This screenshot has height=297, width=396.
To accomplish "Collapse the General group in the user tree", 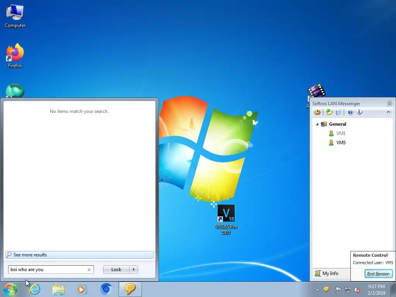I will coord(317,124).
